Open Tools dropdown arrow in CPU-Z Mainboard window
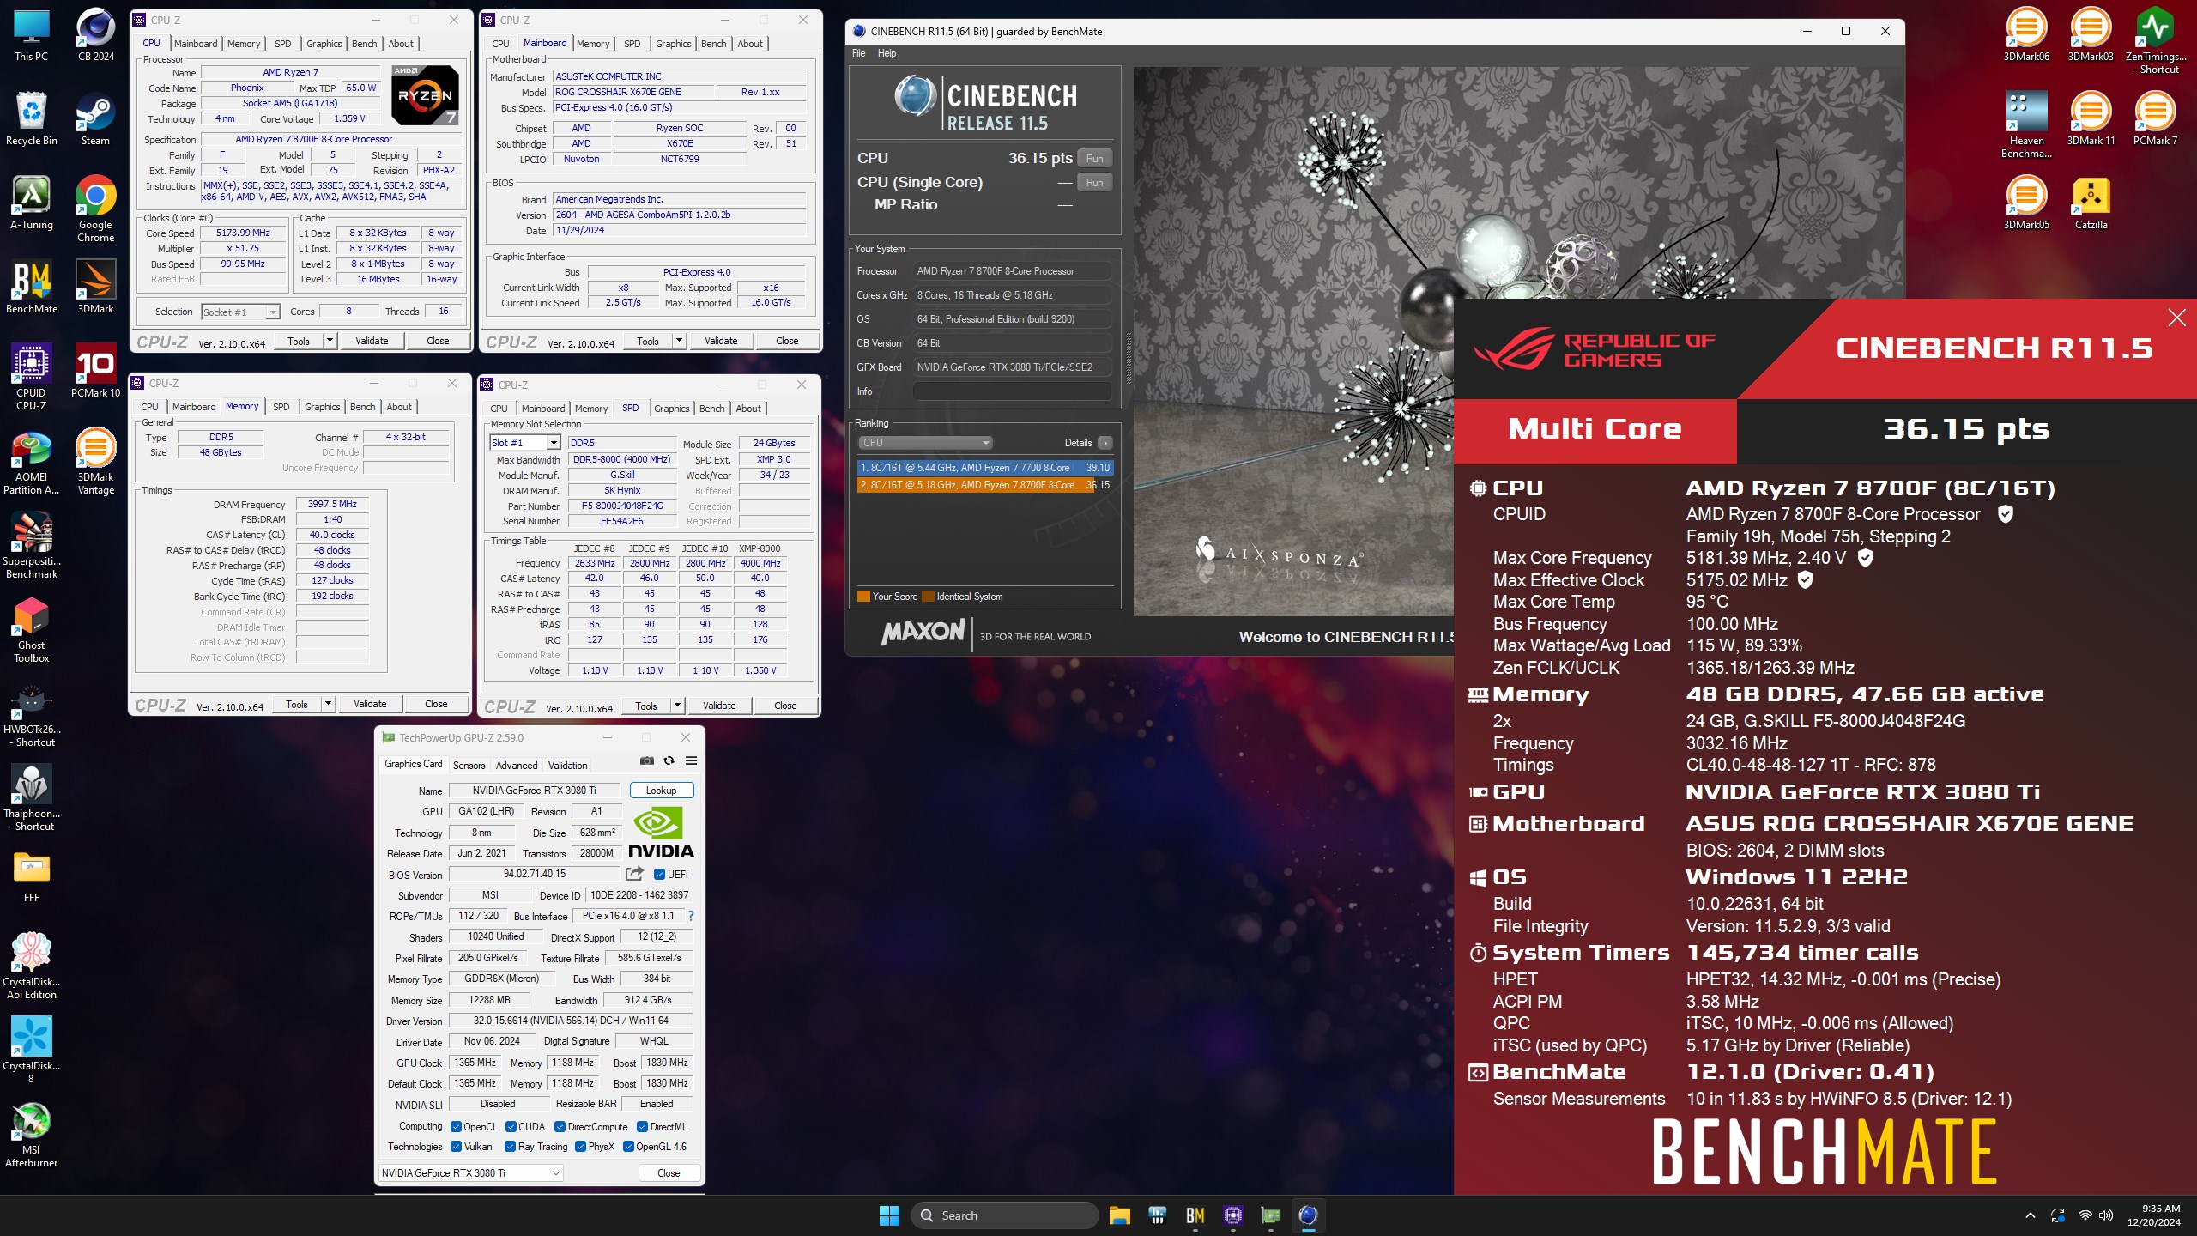Image resolution: width=2197 pixels, height=1236 pixels. (678, 341)
